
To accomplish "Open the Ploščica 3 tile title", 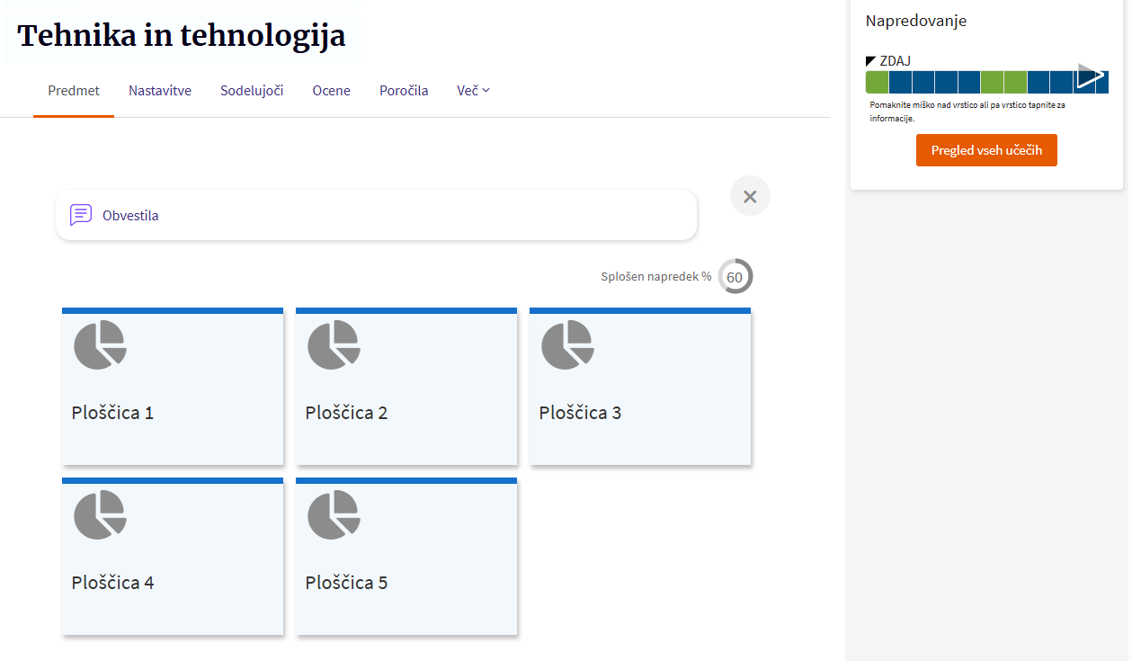I will (580, 413).
